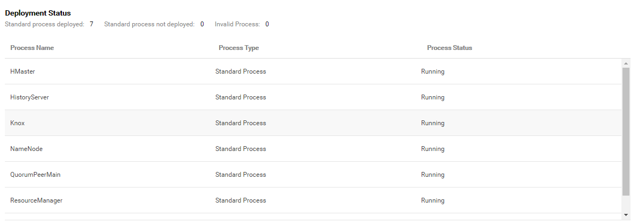Click Standard Process type for NameNode
Viewport: 637px width, 223px height.
tap(241, 149)
